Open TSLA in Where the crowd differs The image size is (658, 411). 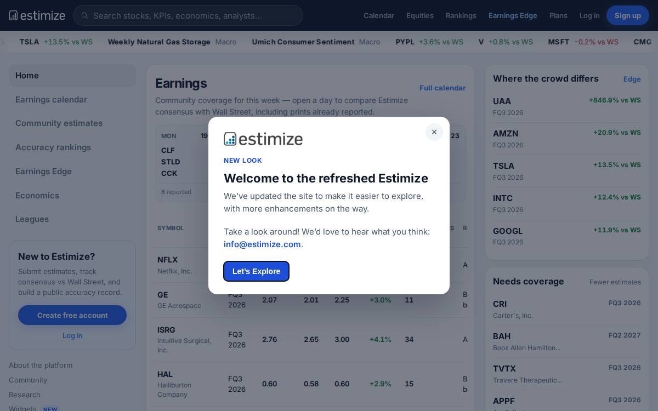pos(567,171)
